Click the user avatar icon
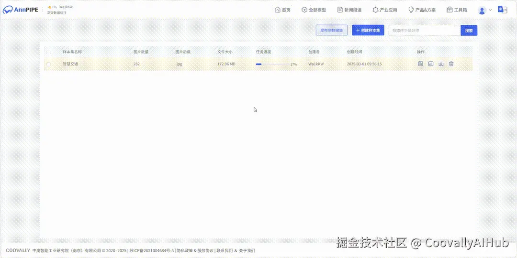 pos(482,10)
